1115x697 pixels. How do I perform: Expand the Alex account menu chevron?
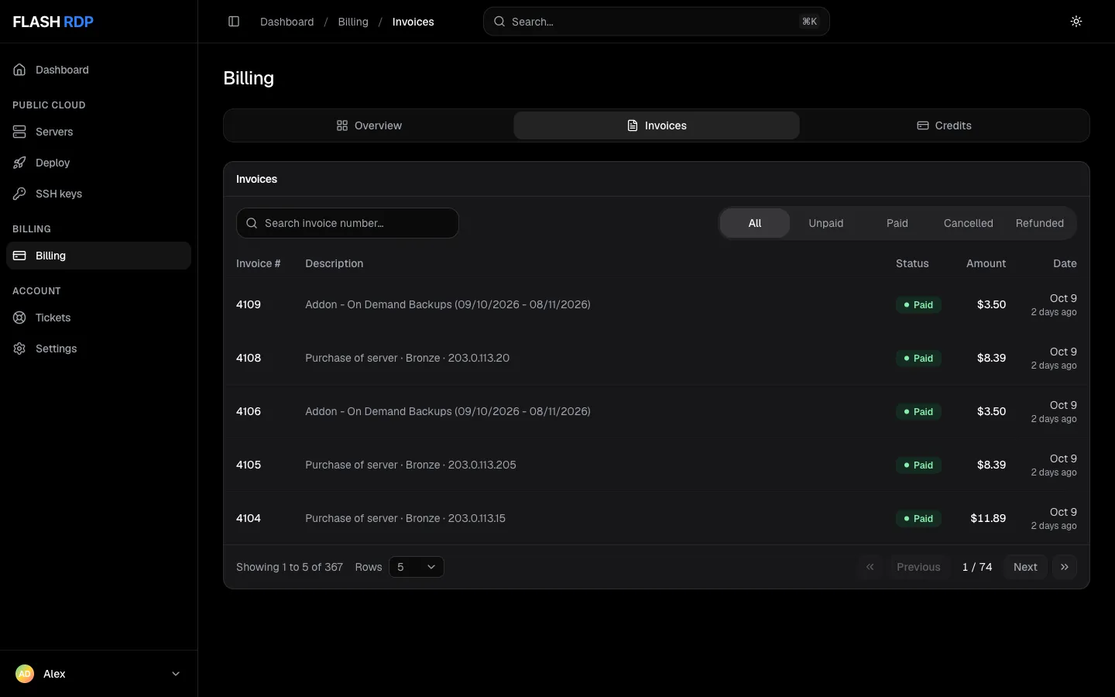176,674
